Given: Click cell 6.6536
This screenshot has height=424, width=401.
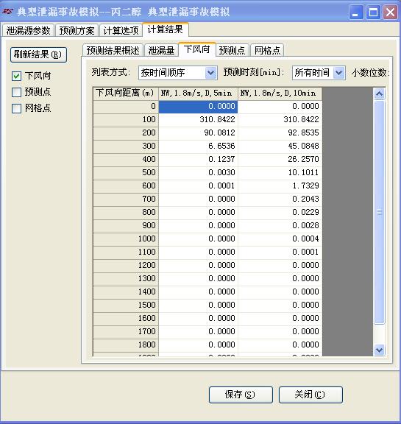Looking at the screenshot, I should pyautogui.click(x=198, y=146).
